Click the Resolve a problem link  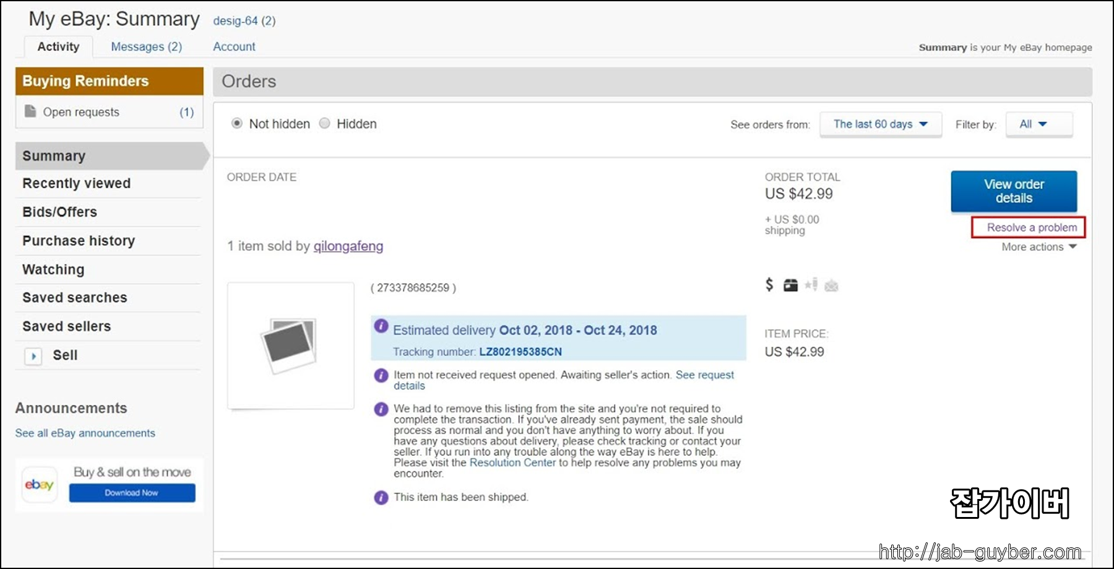pos(1031,227)
